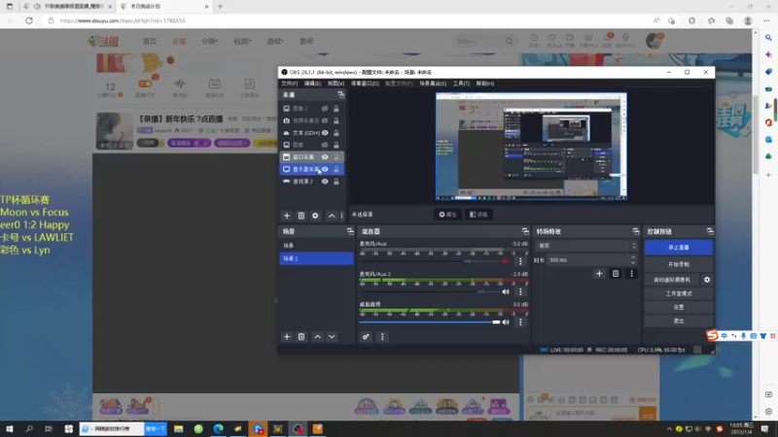Image resolution: width=778 pixels, height=437 pixels.
Task: Move scene down in Scenes panel
Action: pyautogui.click(x=332, y=337)
